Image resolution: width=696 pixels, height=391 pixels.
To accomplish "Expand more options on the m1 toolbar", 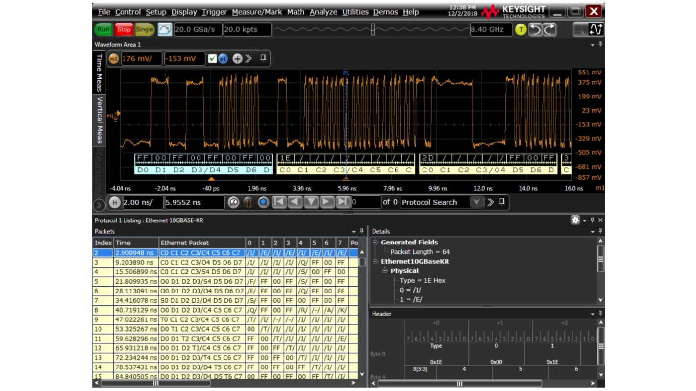I will click(249, 59).
